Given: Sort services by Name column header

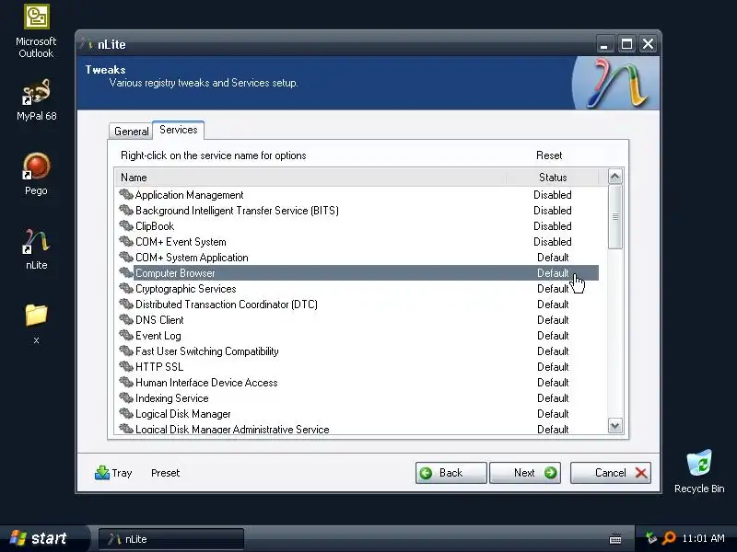Looking at the screenshot, I should click(310, 178).
